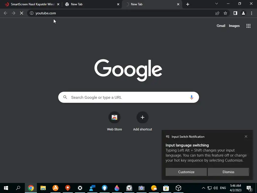Open a new tab with plus button
The width and height of the screenshot is (257, 193).
tap(188, 4)
